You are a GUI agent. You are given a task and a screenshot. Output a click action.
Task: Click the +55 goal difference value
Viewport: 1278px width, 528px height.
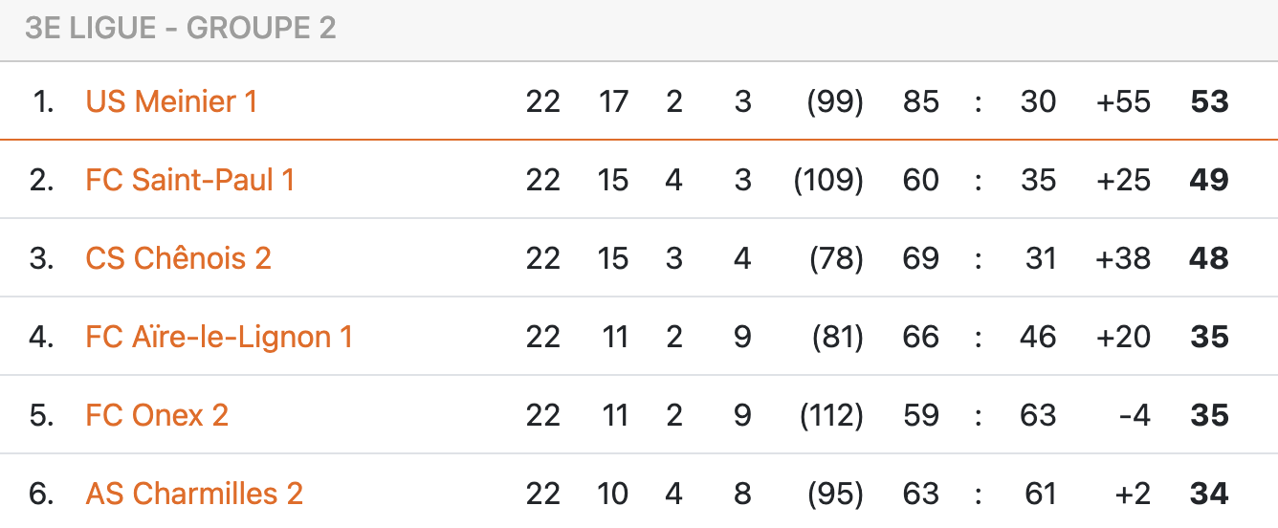click(x=1123, y=101)
